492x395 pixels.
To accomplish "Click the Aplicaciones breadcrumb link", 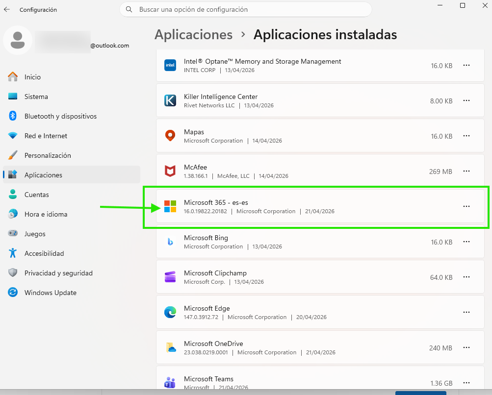I will pyautogui.click(x=193, y=34).
